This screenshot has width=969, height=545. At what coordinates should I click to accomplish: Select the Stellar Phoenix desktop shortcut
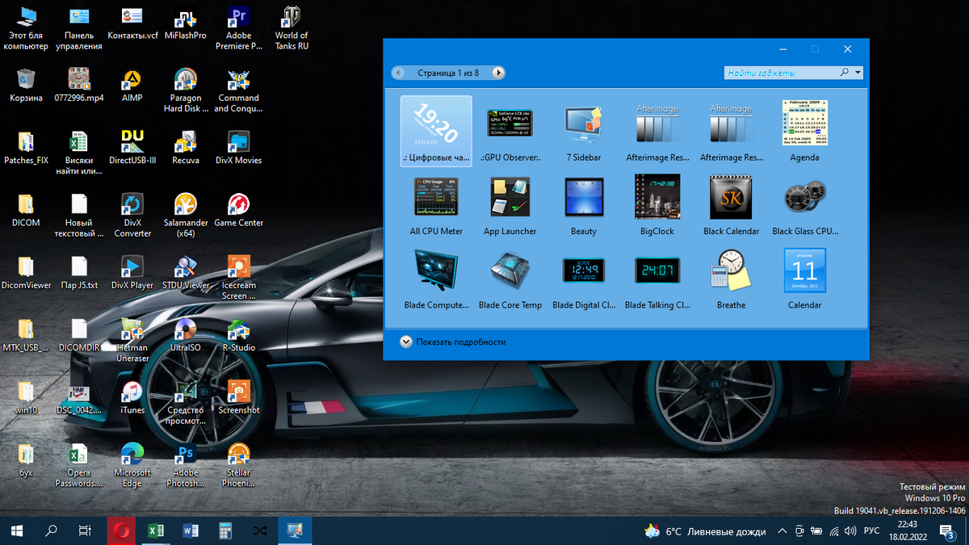pos(239,465)
